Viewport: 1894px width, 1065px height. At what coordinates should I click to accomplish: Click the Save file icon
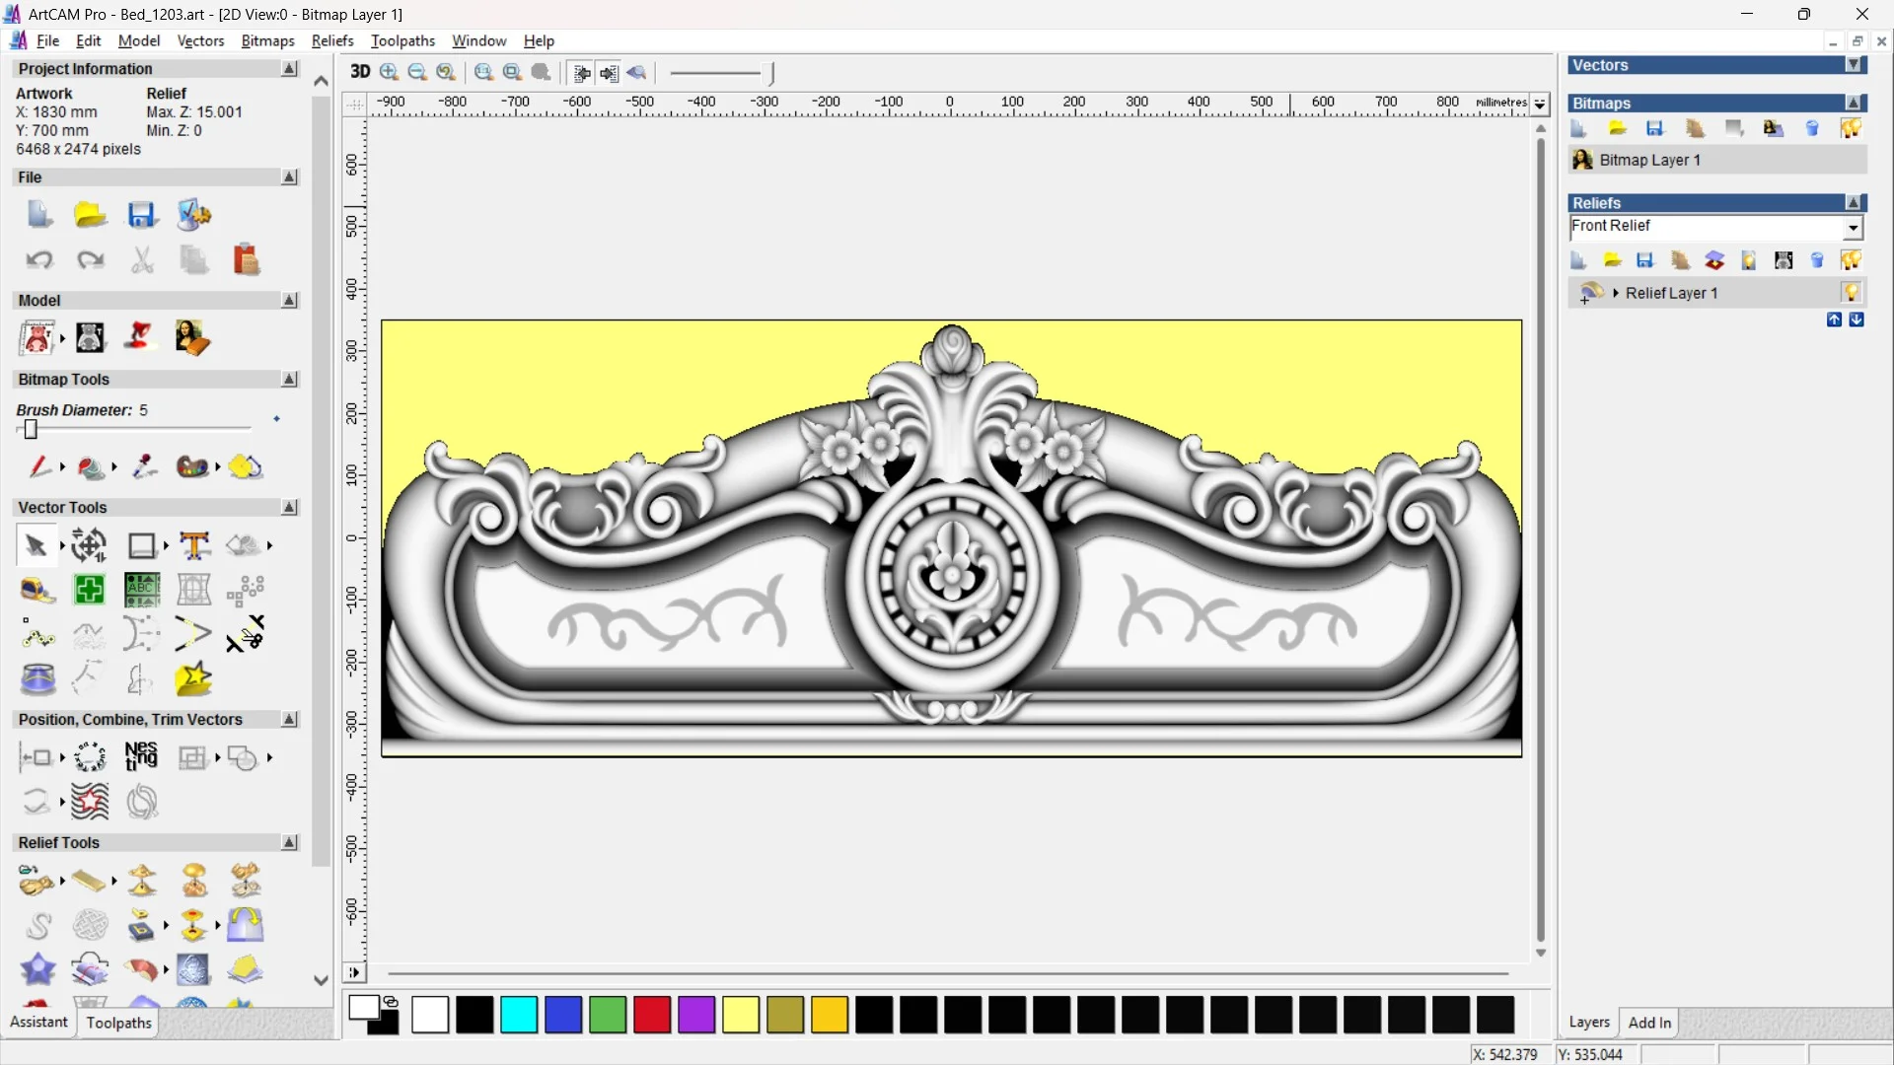142,215
